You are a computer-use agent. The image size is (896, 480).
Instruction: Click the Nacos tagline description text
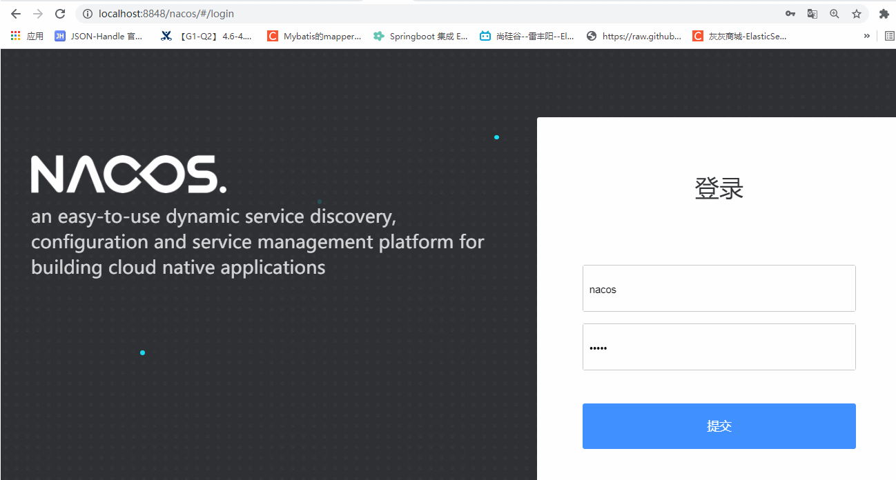pos(257,242)
